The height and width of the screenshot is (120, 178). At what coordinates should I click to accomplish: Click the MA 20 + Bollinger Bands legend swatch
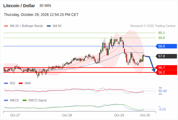tap(6, 26)
